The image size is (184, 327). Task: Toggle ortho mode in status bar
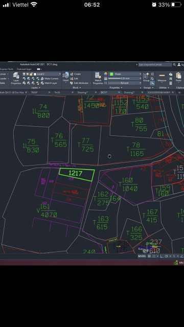(x=162, y=256)
